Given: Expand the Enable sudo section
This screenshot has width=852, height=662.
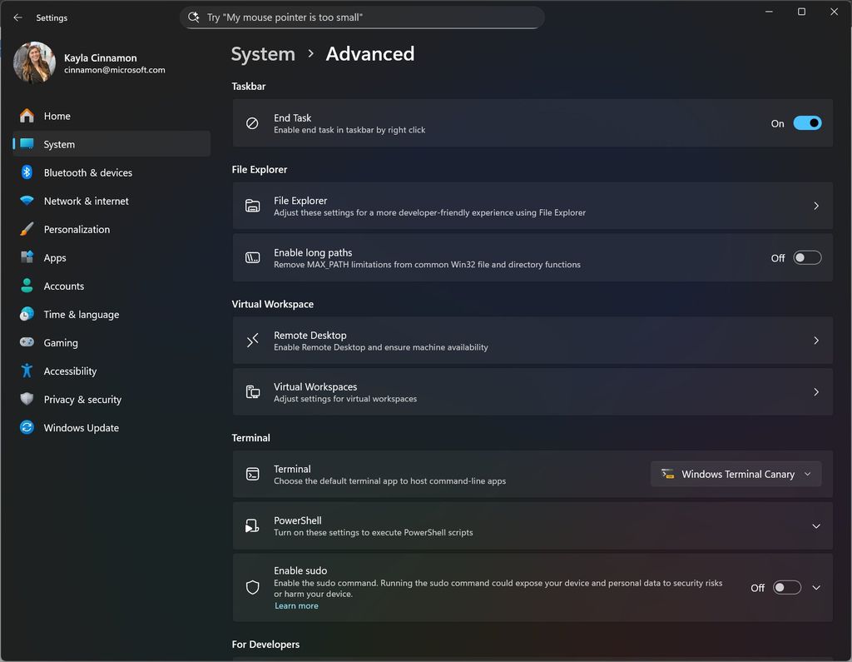Looking at the screenshot, I should pyautogui.click(x=815, y=587).
